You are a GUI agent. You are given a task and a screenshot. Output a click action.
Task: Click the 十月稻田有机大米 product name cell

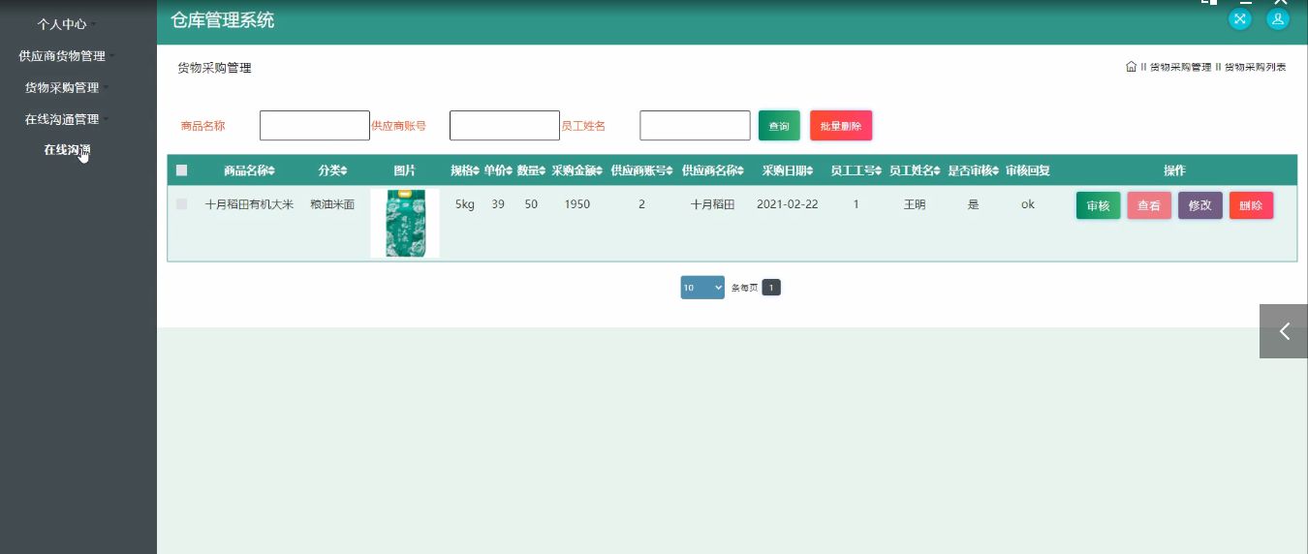(249, 204)
